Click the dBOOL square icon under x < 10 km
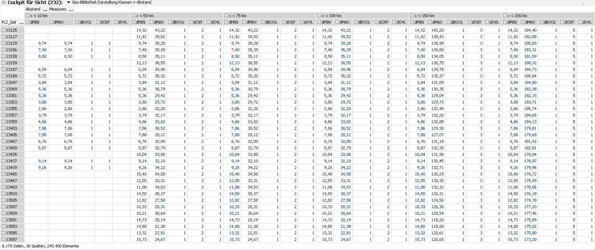 point(77,22)
